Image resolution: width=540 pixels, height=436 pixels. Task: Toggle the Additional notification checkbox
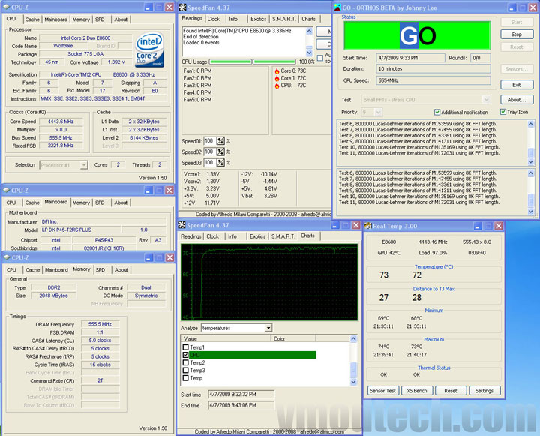pos(436,113)
